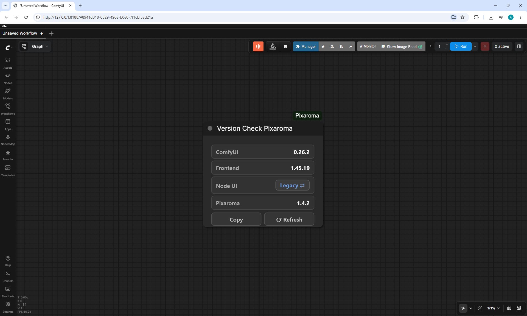Viewport: 527px width, 316px height.
Task: Open the Apps sidebar panel
Action: pyautogui.click(x=8, y=124)
